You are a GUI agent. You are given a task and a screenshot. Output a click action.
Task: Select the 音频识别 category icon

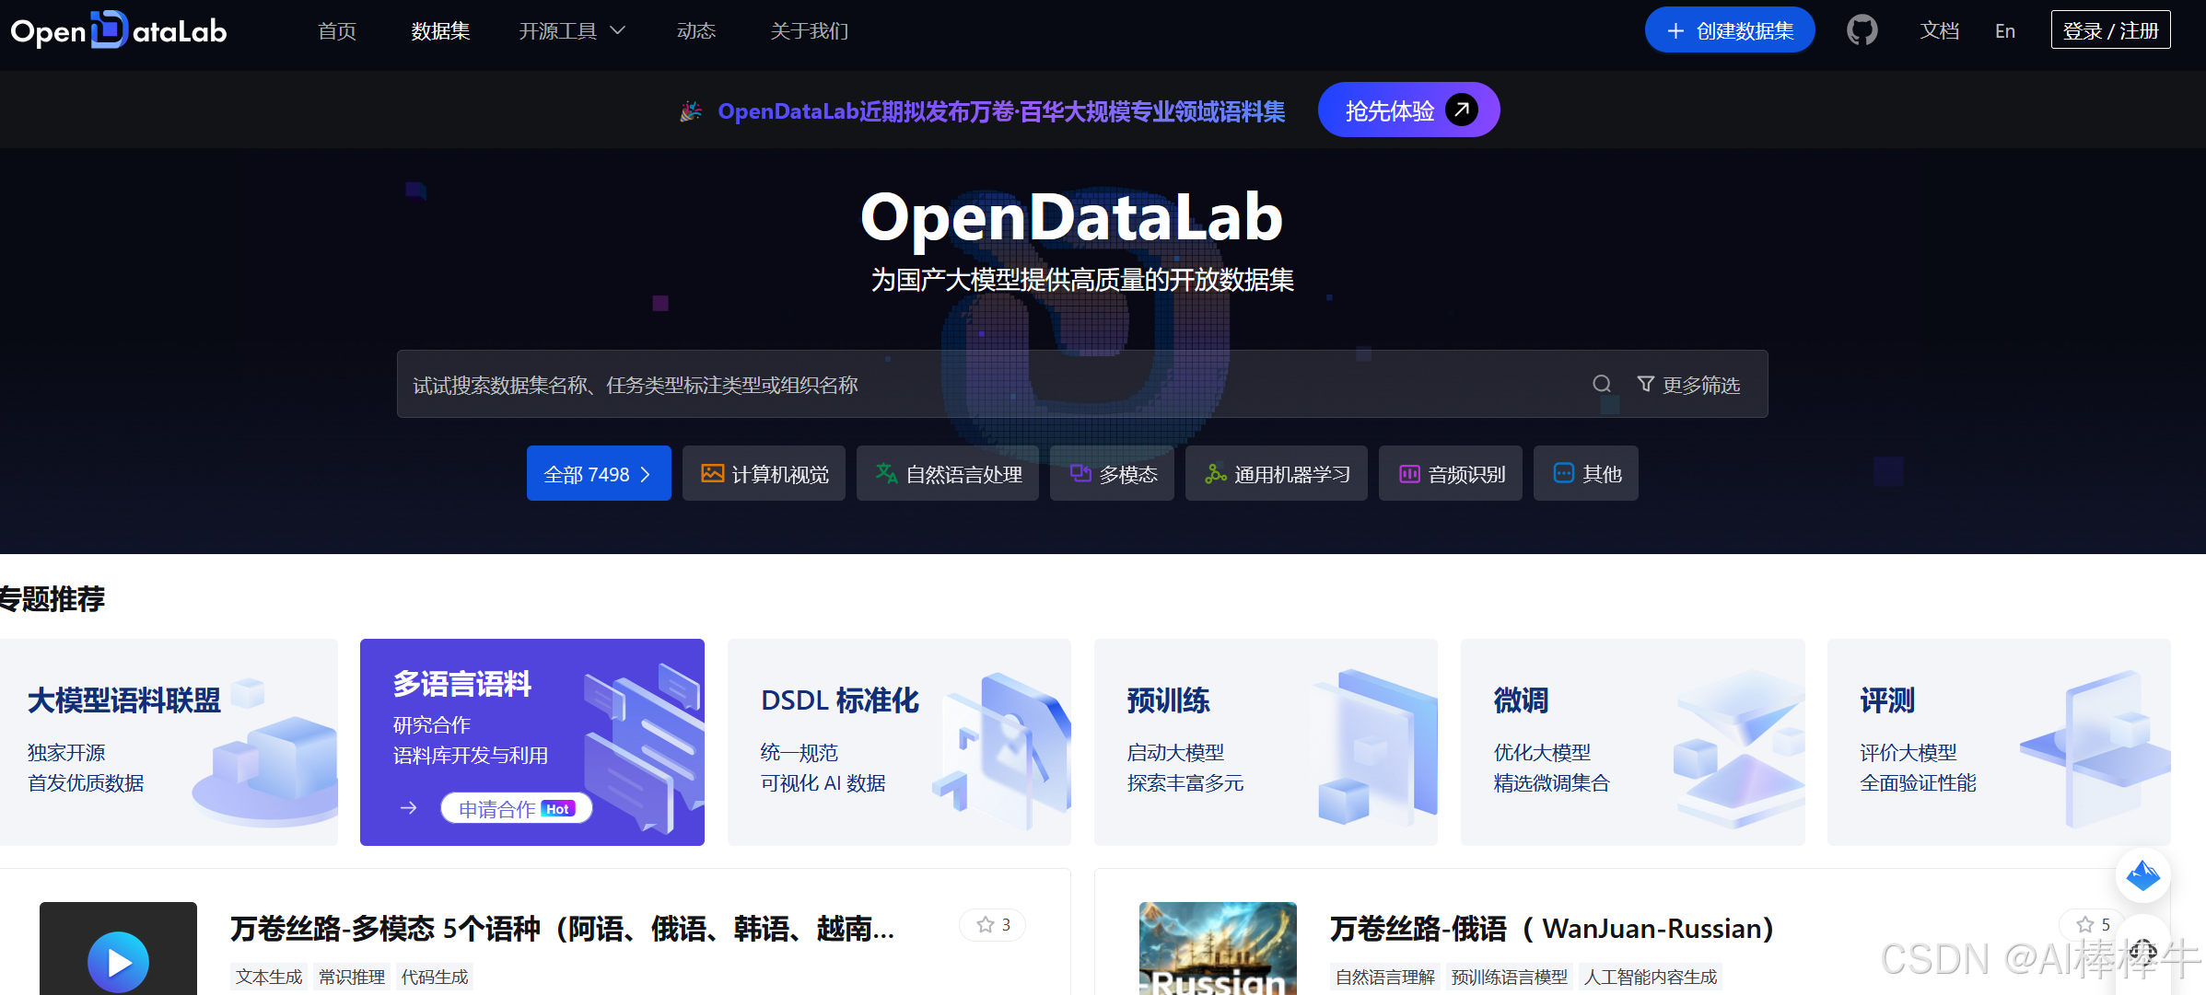[1409, 473]
